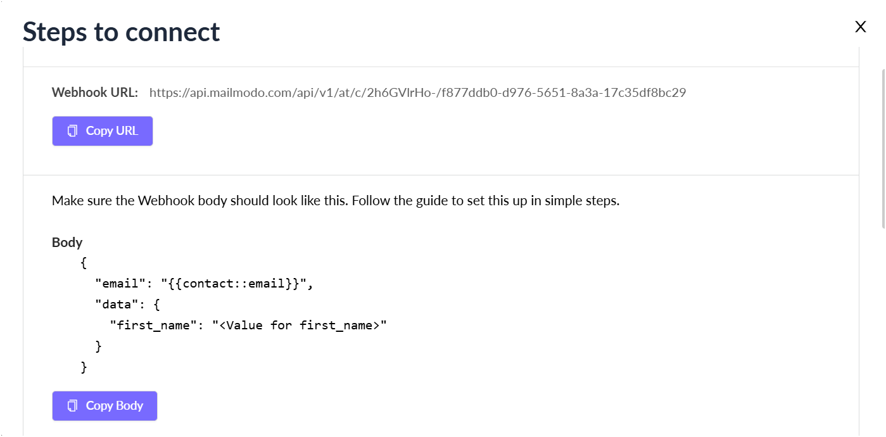Click the "data" key in the body
Screen dimensions: 886x437
point(117,304)
